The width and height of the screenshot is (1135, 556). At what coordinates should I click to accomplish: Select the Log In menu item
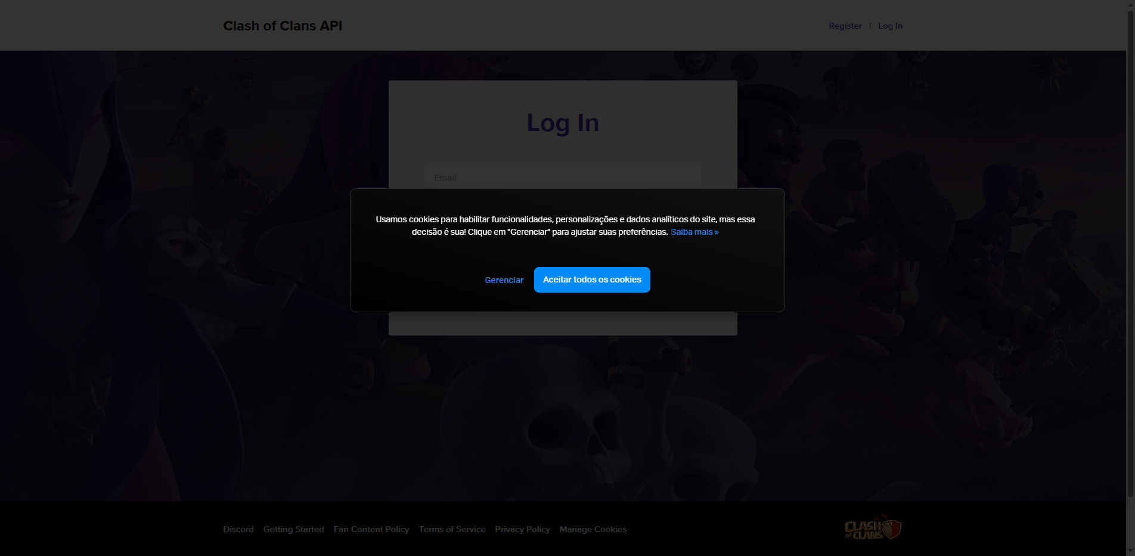(x=889, y=26)
